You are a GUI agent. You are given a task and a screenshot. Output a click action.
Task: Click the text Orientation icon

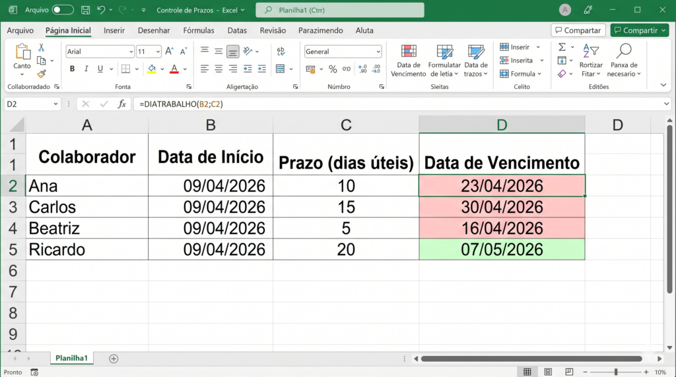(248, 51)
